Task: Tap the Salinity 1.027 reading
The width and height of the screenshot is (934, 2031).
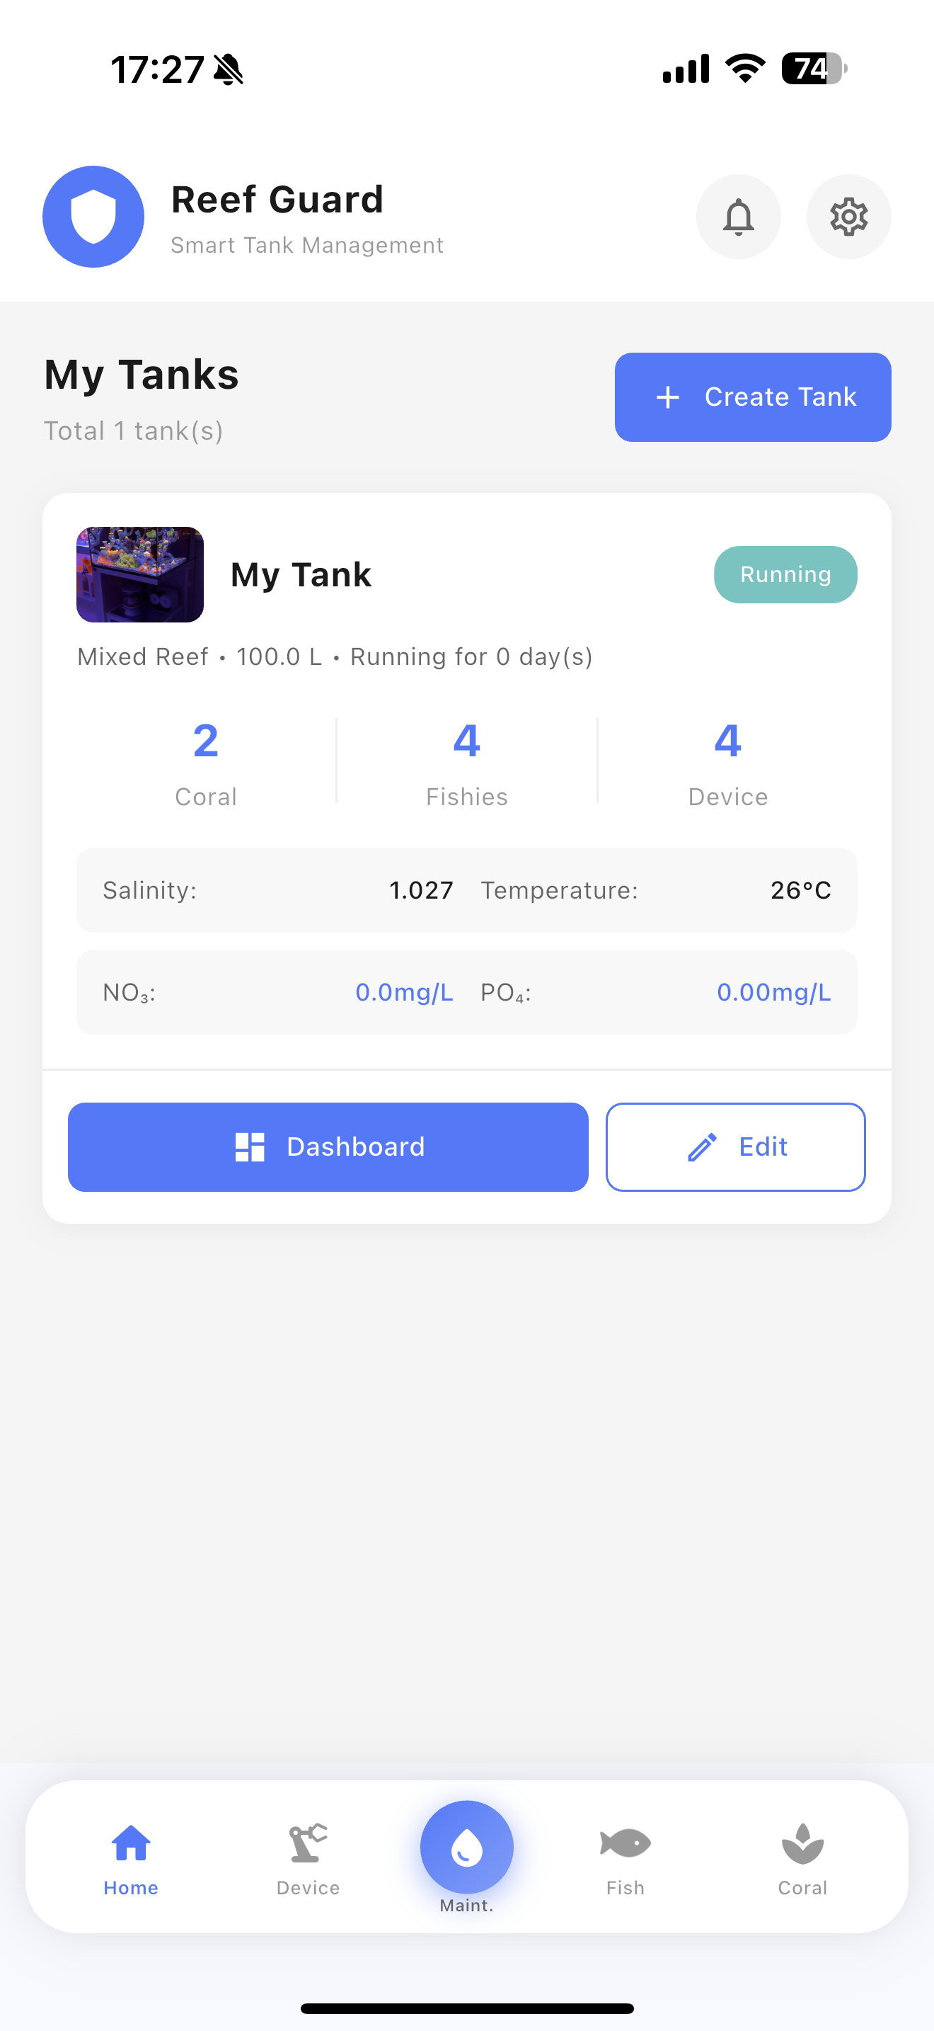Action: 421,890
